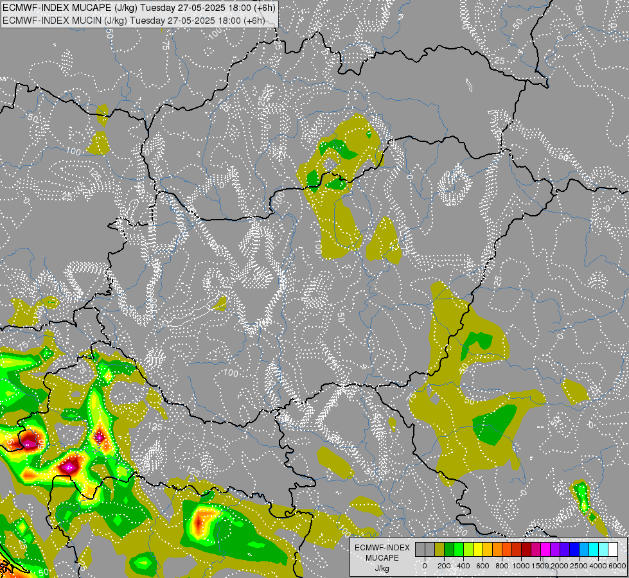629x578 pixels.
Task: Click the MUCAPE word in legend
Action: click(382, 558)
